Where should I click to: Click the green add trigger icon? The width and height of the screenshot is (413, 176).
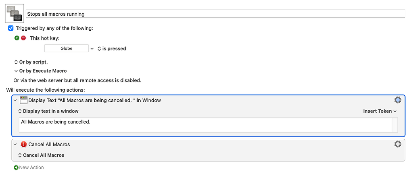click(17, 38)
